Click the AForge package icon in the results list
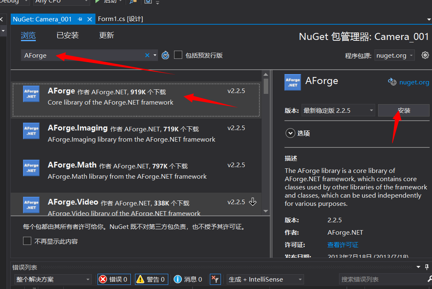Screen dimensions: 432x289 31,94
